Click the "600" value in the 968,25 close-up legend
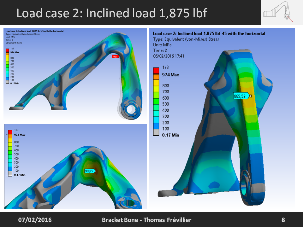303x227 pixels. (16, 150)
